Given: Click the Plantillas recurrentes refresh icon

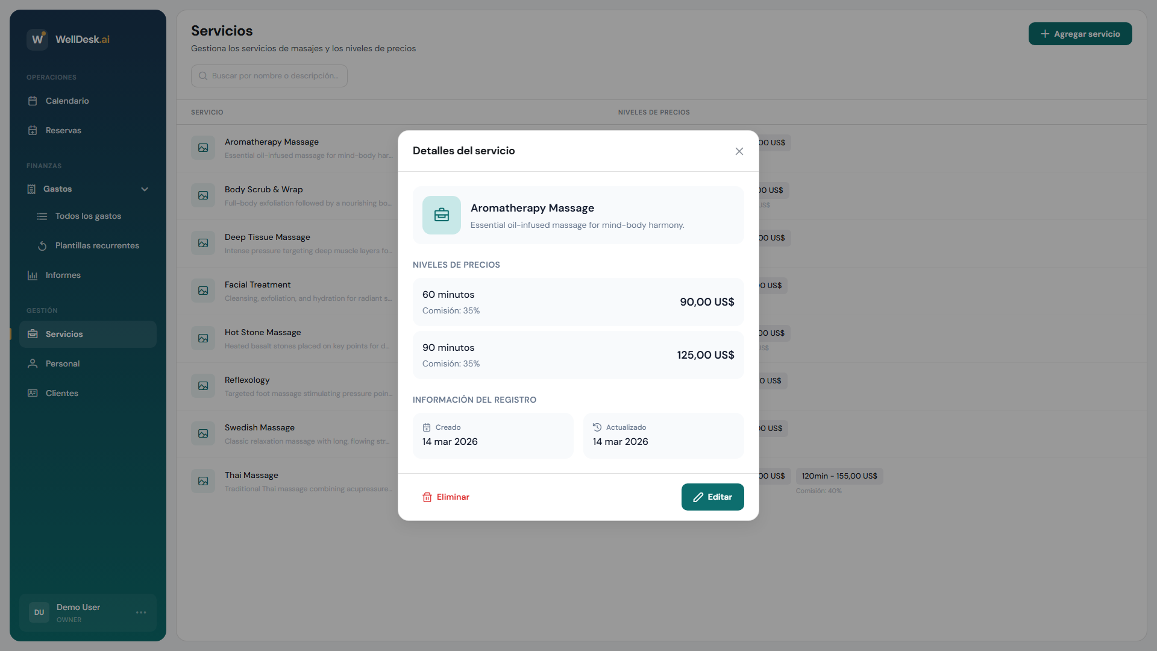Looking at the screenshot, I should [x=42, y=246].
